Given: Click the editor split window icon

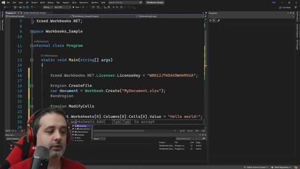Looking at the screenshot, I should click(205, 16).
